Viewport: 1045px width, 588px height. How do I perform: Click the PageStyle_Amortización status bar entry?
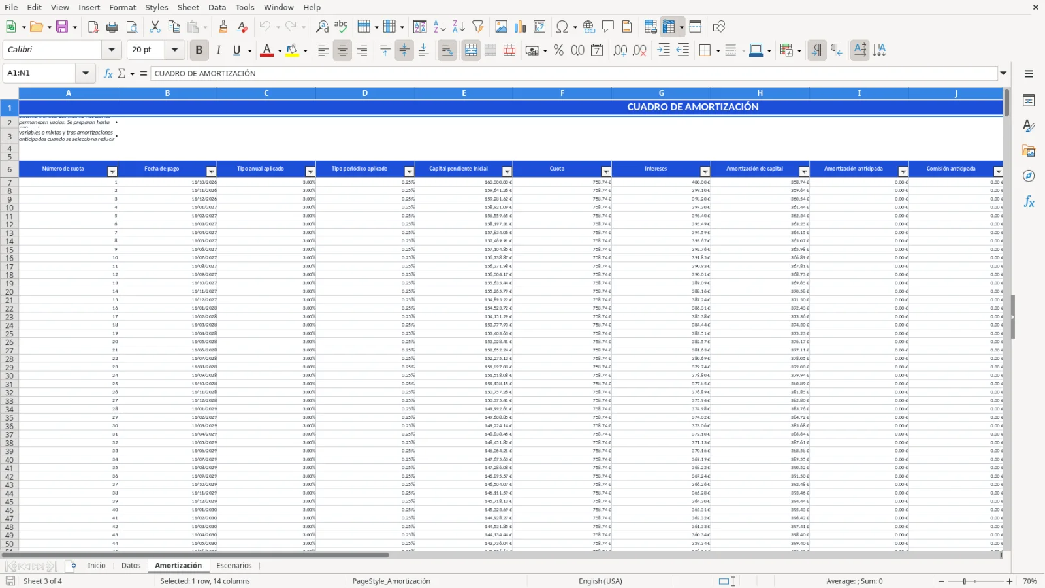click(391, 581)
